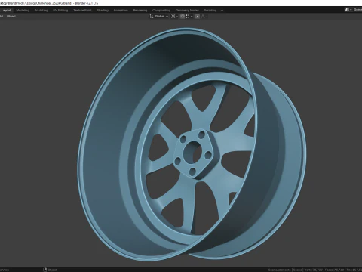Open the transform pivot point dropdown
The width and height of the screenshot is (362, 272).
174,17
